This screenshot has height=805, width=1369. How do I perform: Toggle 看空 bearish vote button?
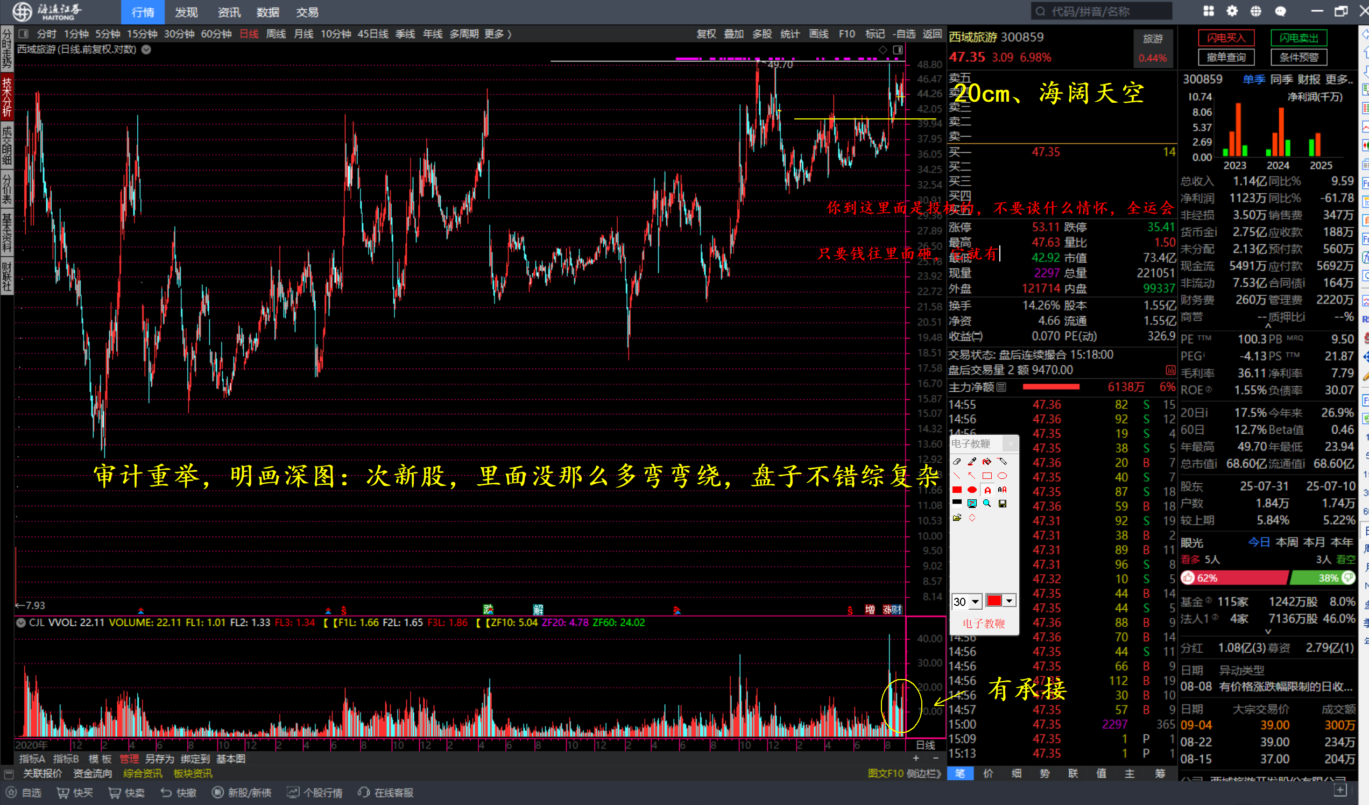tap(1349, 578)
